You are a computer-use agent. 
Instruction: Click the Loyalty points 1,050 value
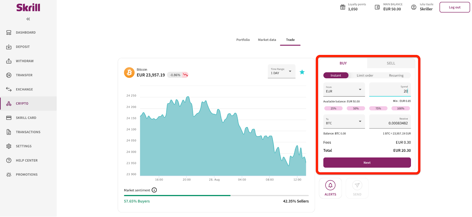coord(353,9)
